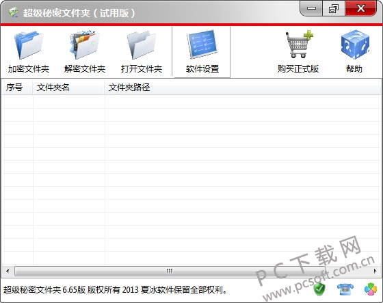The width and height of the screenshot is (383, 303).
Task: Click the 加密文件夹 encrypt folder icon
Action: coord(29,44)
